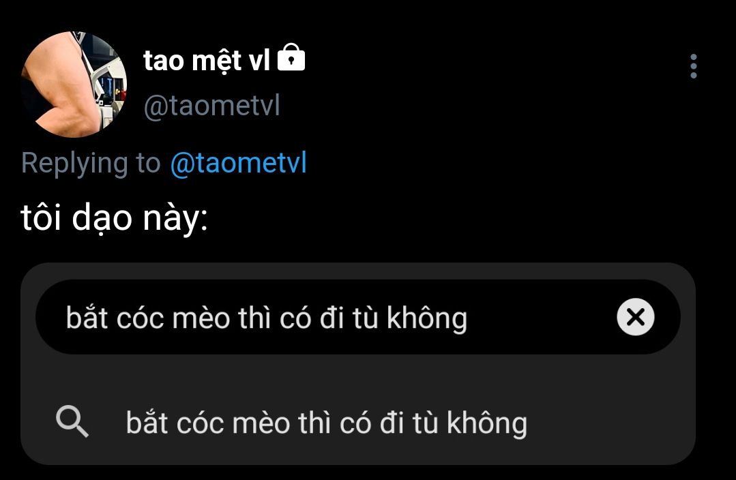Click the word mèo in the suggestion row

point(261,423)
